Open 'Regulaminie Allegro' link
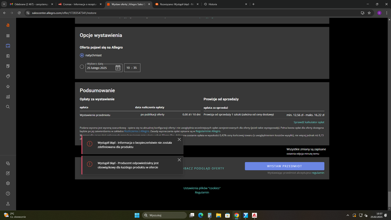Screen dimensions: 391x220 (208, 131)
